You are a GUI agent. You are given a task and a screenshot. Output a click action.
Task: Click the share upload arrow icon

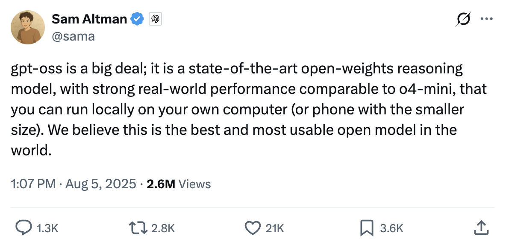coord(481,227)
